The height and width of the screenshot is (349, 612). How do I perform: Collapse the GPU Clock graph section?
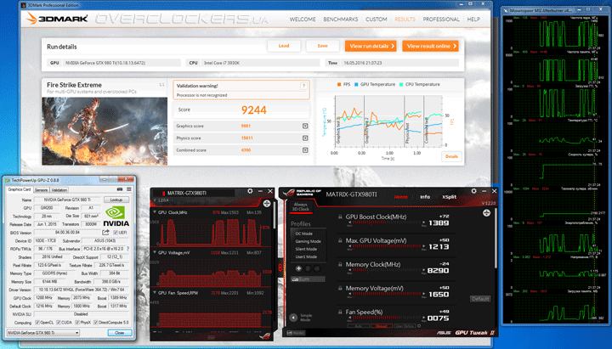[x=155, y=212]
